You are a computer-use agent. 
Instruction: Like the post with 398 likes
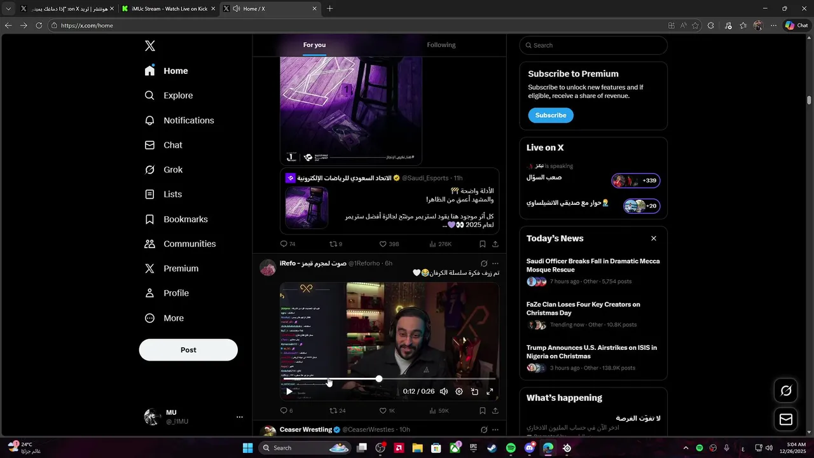point(389,244)
